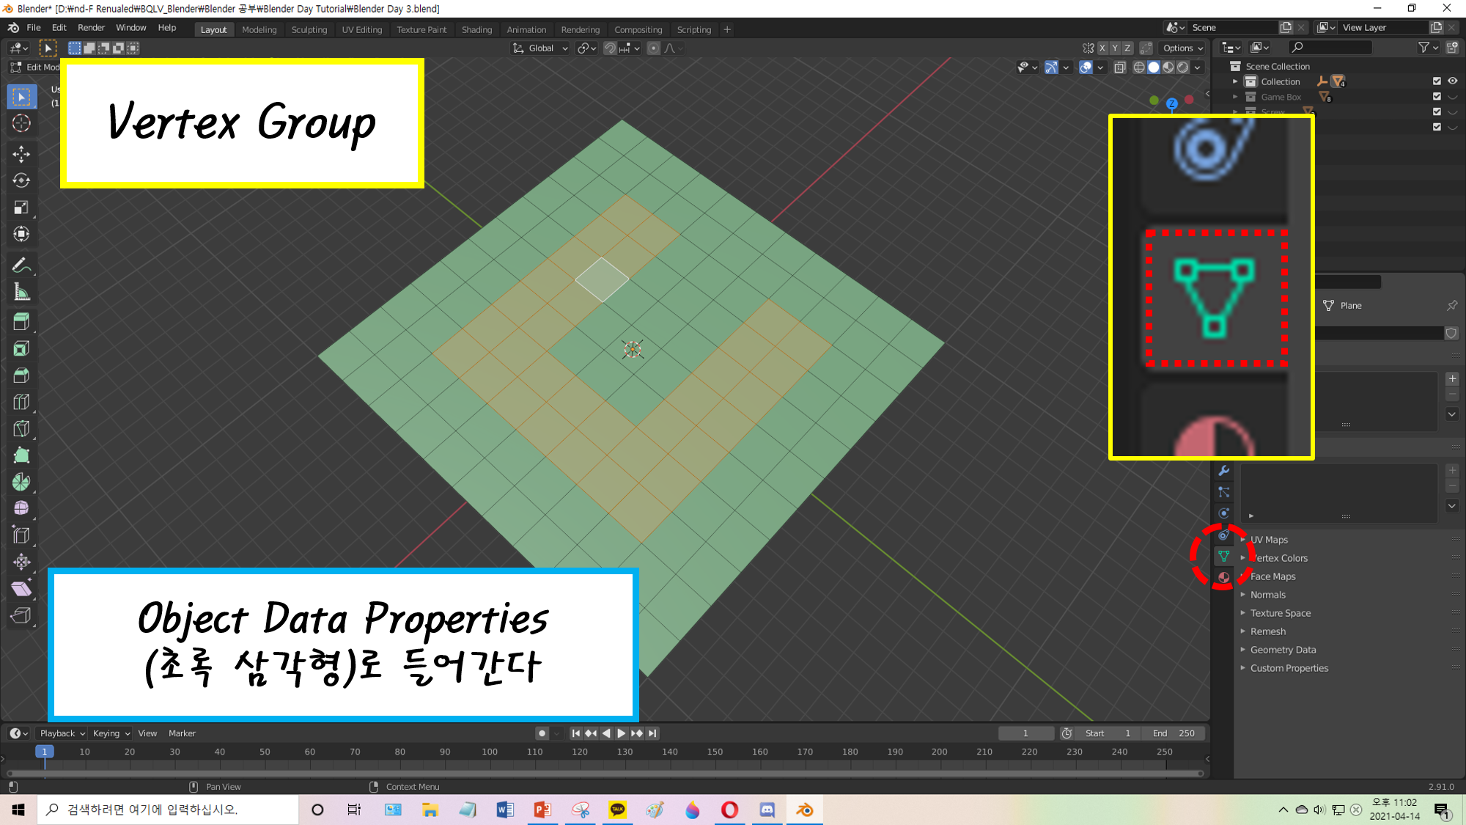Open the Render menu
Viewport: 1466px width, 825px height.
[x=91, y=28]
